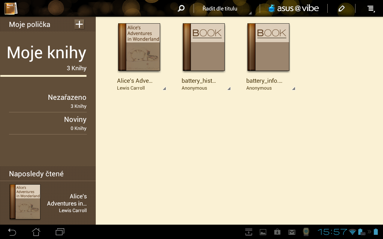This screenshot has width=383, height=239.
Task: Open the Gmail icon in the status bar
Action: pyautogui.click(x=291, y=232)
